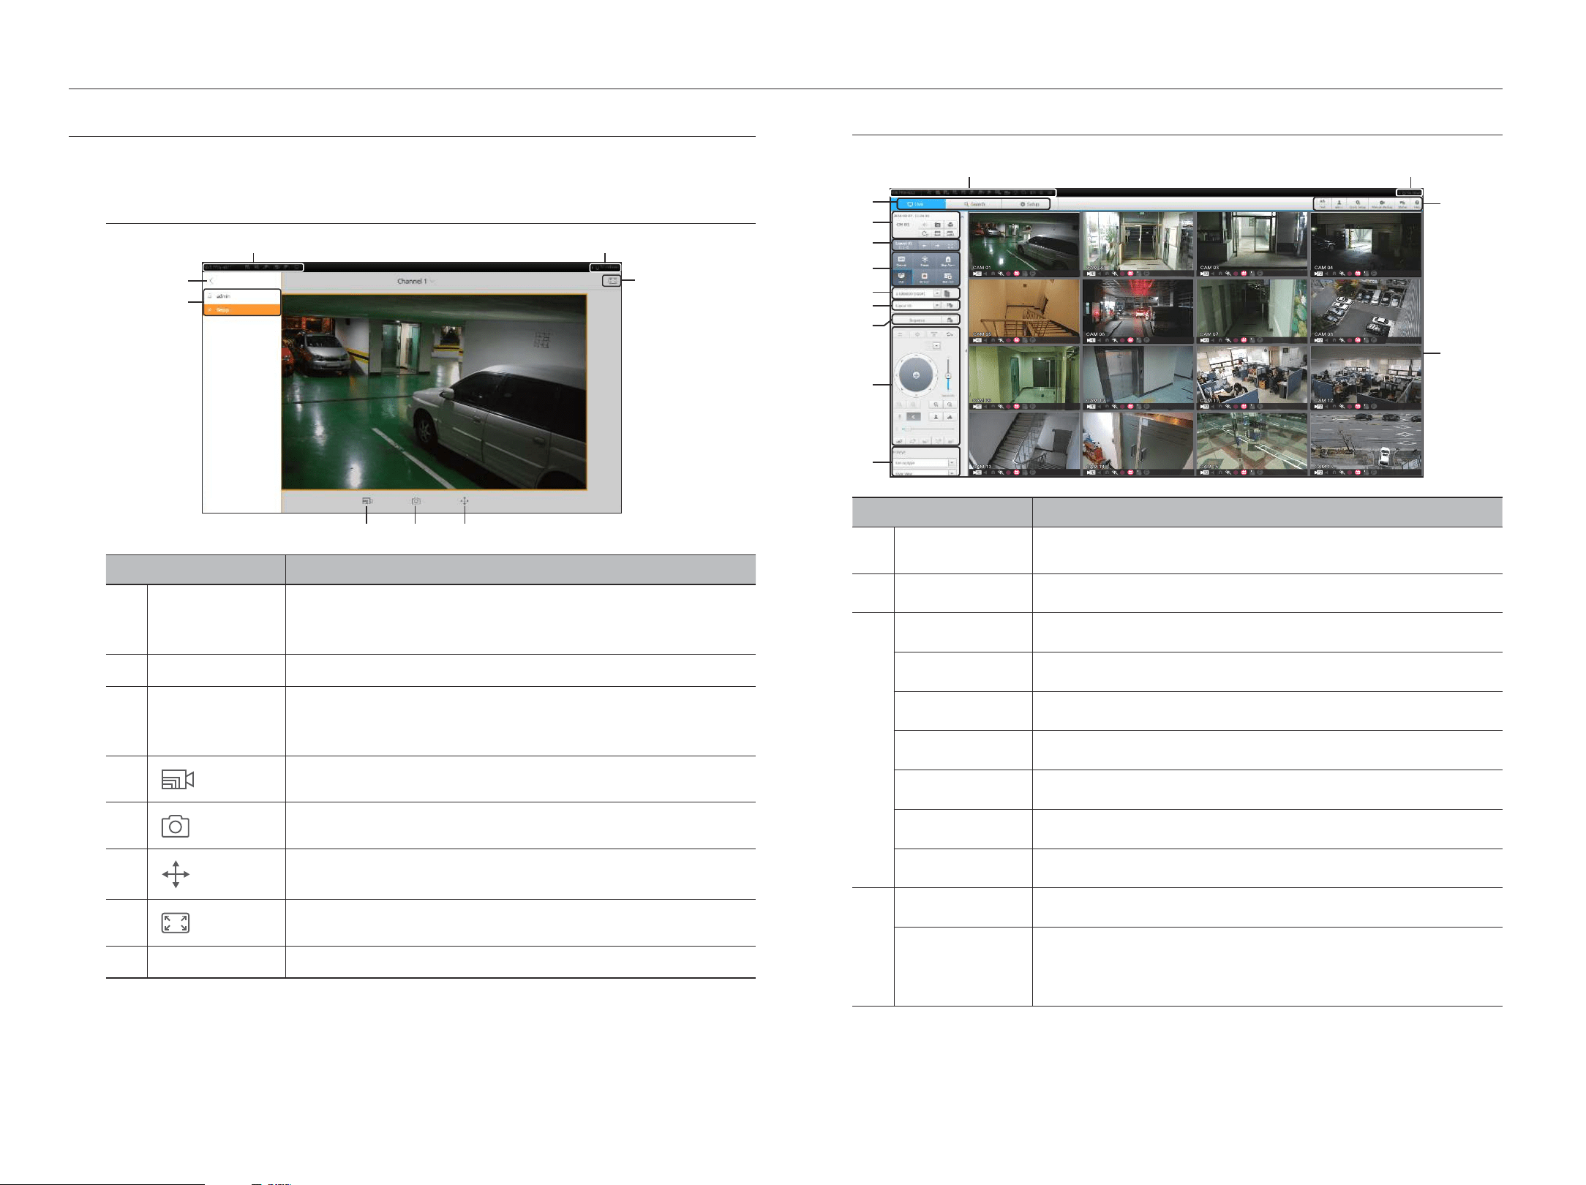Image resolution: width=1586 pixels, height=1185 pixels.
Task: Click the mountain far-focus button in the PTZ panel
Action: [950, 417]
